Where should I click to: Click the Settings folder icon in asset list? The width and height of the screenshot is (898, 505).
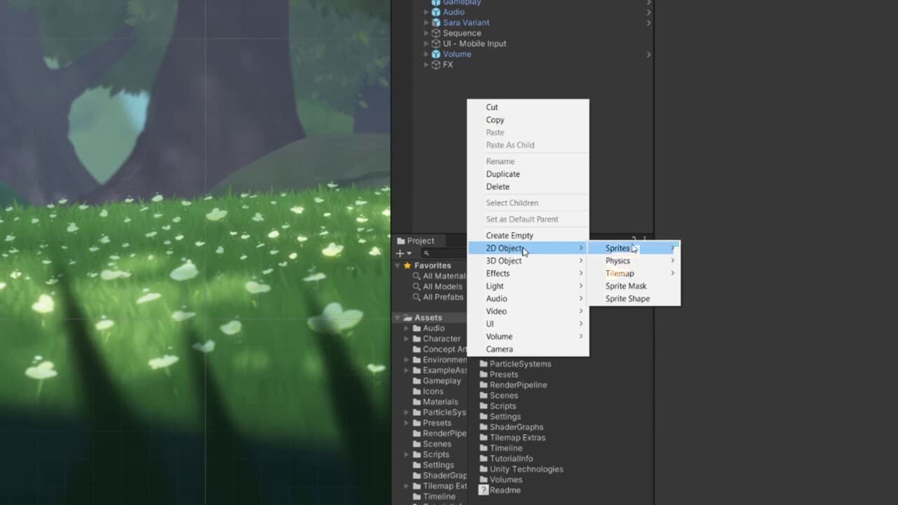click(x=483, y=417)
